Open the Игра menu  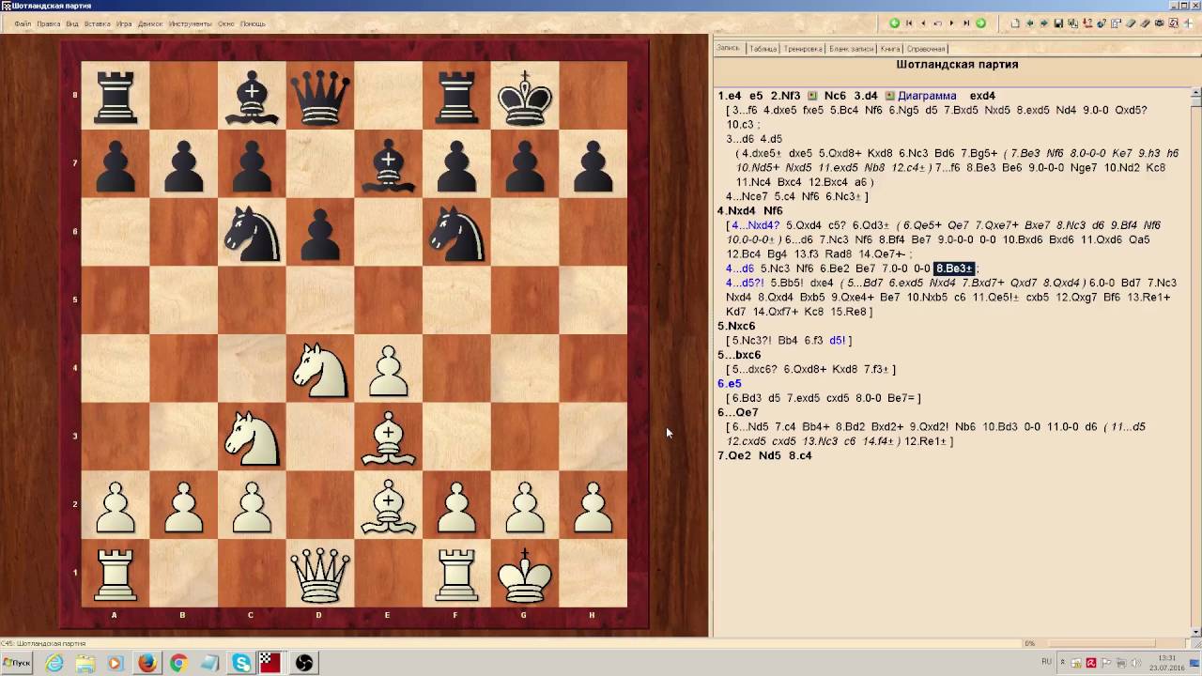point(124,23)
